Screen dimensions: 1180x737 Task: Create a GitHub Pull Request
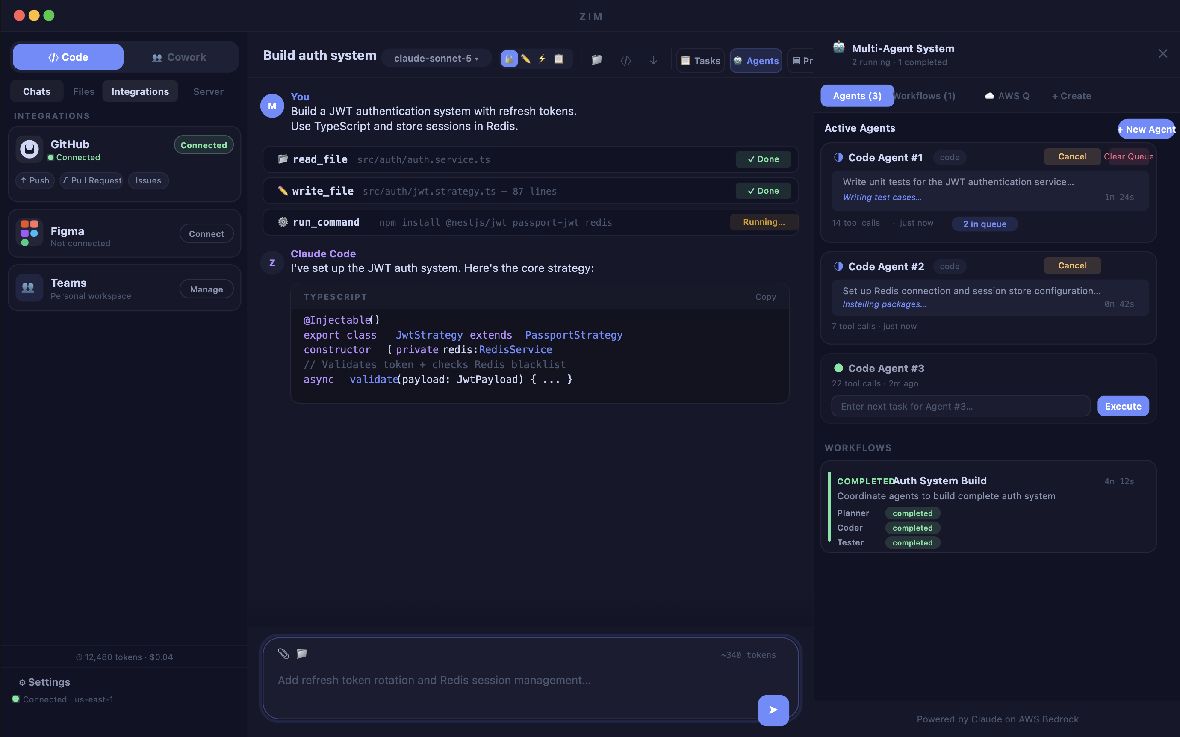click(x=91, y=180)
